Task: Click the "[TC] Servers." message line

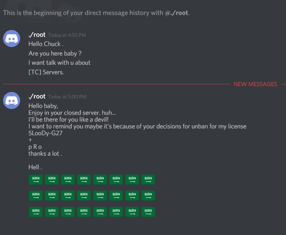Action: 46,72
